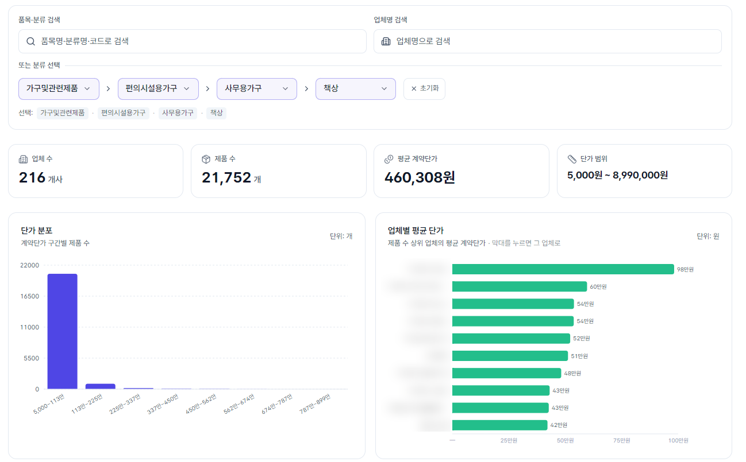Click the building icon beside 업체 수
The image size is (746, 462).
tap(23, 159)
